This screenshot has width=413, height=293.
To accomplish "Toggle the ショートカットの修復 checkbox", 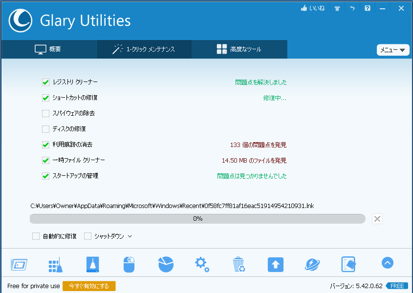I will (x=45, y=98).
